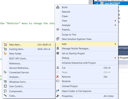This screenshot has width=128, height=99.
Task: Collapse the Carl.WCFREST project node triangle
Action: pos(97,3)
